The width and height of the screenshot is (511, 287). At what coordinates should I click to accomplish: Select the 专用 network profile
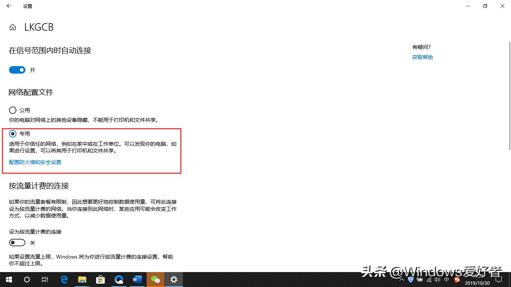click(x=12, y=133)
